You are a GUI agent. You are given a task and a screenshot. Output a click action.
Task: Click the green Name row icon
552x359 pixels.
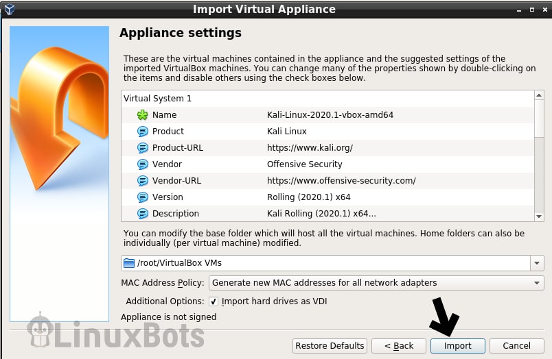click(143, 115)
